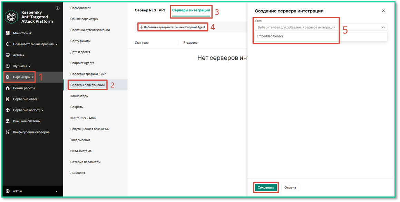The image size is (400, 202).
Task: Click the download icon above the logo
Action: (x=57, y=8)
